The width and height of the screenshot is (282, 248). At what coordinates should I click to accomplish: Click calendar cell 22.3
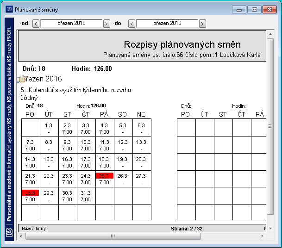[49, 179]
